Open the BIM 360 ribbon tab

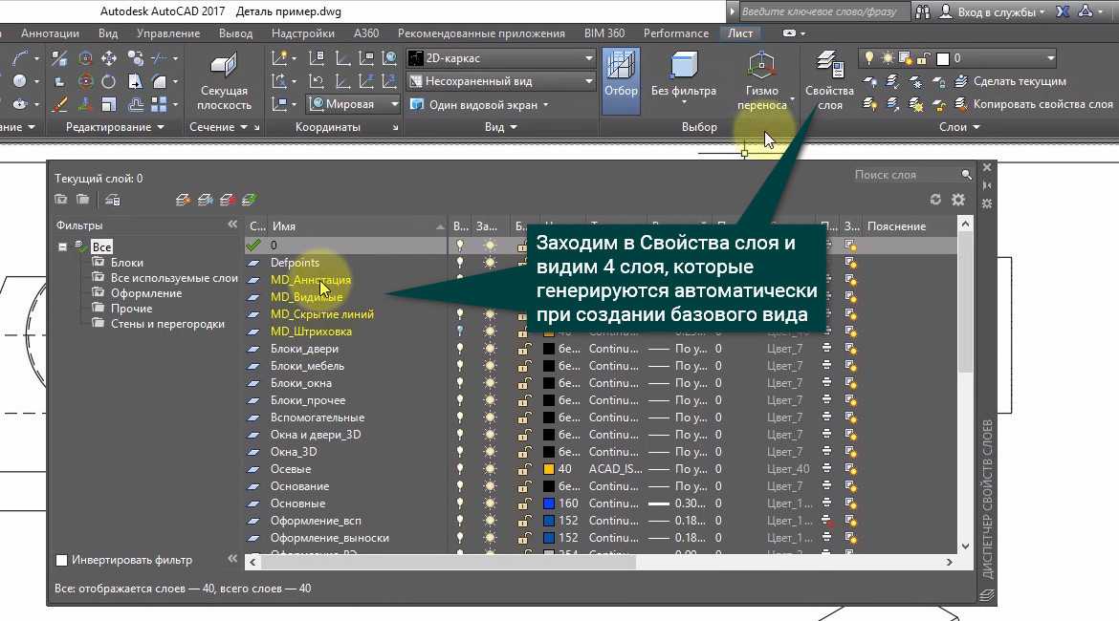coord(604,33)
